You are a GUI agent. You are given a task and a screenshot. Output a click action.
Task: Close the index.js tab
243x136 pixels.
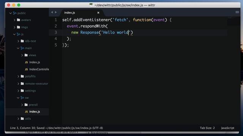point(98,12)
